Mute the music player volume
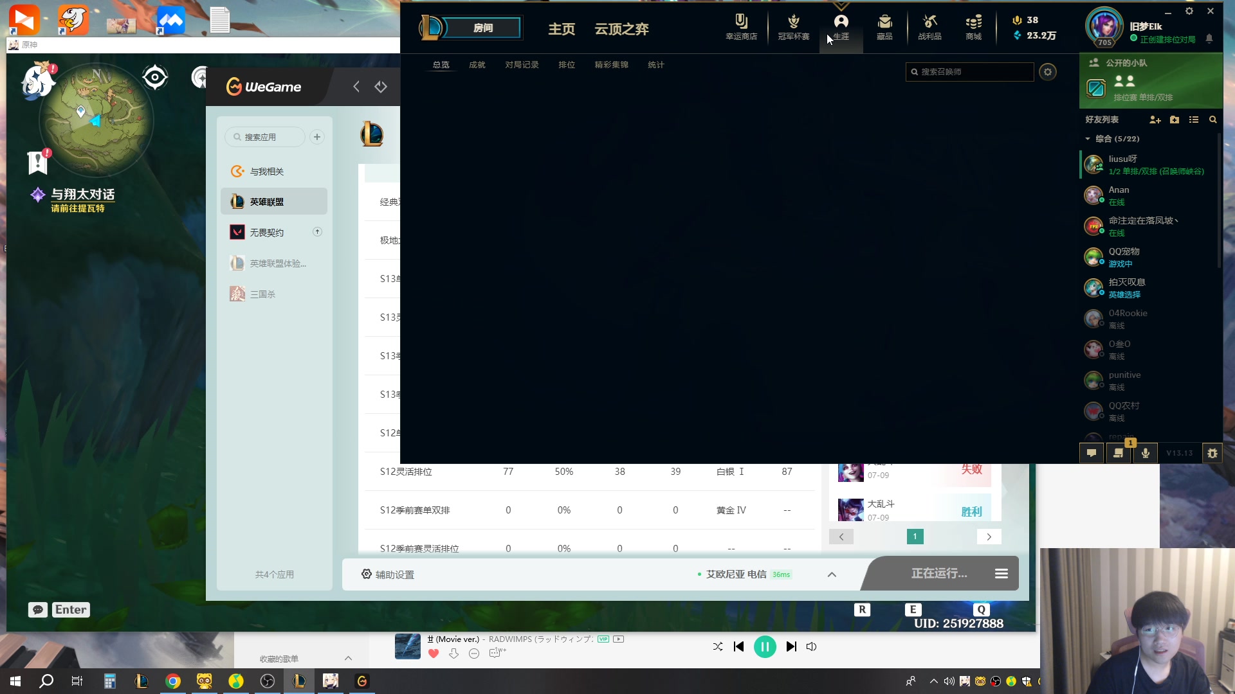The height and width of the screenshot is (694, 1235). (811, 646)
